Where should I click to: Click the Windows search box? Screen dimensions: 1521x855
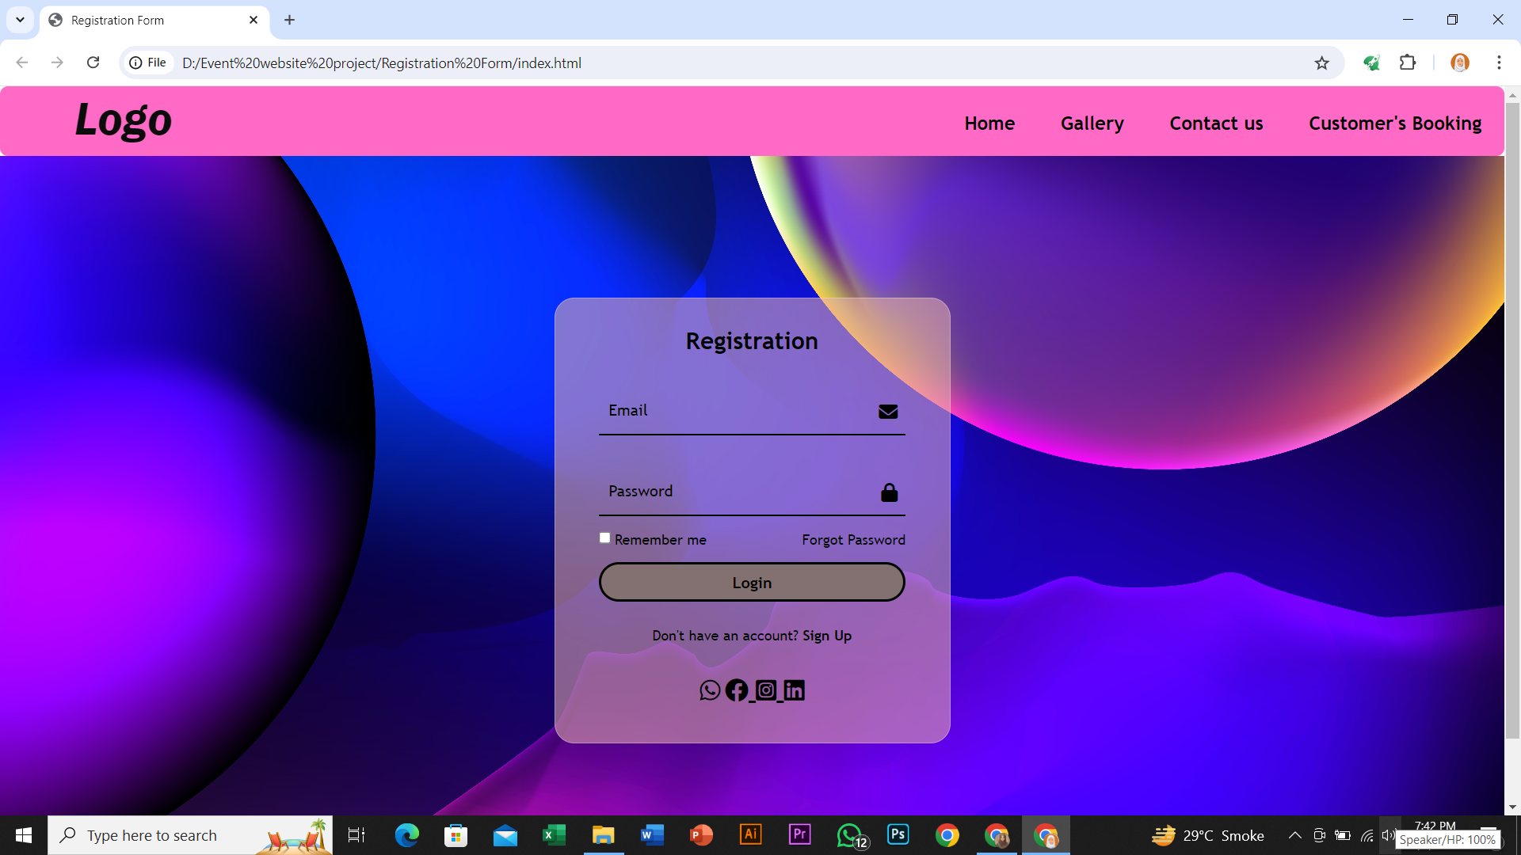point(190,835)
